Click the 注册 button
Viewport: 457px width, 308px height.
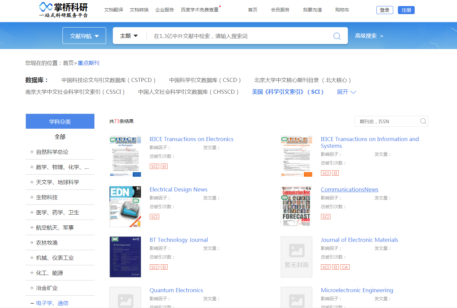tap(406, 10)
